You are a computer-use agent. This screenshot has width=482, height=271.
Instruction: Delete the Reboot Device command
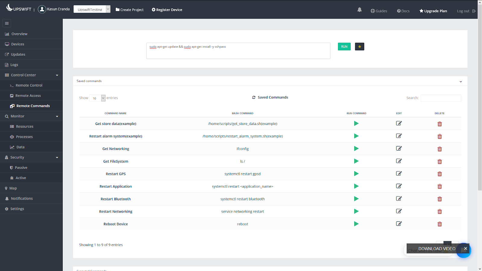click(440, 224)
